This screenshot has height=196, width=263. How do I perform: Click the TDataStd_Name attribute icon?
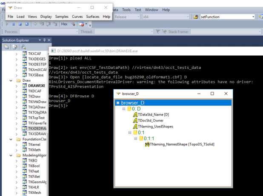point(135,114)
